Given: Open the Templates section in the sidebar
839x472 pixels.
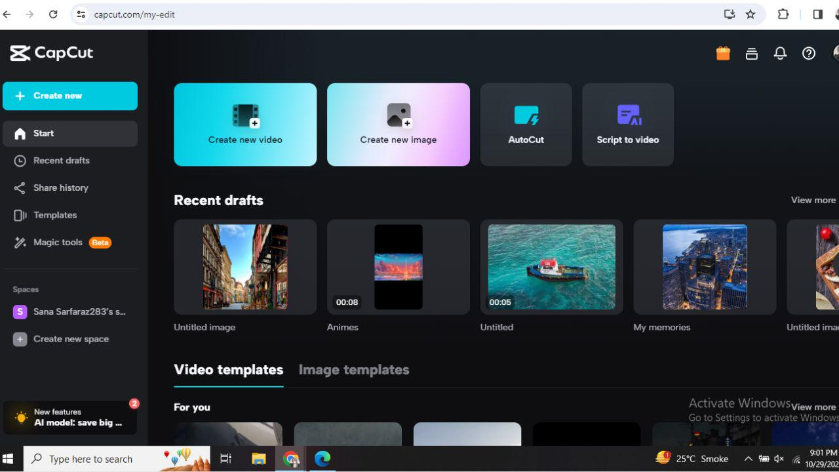Looking at the screenshot, I should [x=55, y=214].
